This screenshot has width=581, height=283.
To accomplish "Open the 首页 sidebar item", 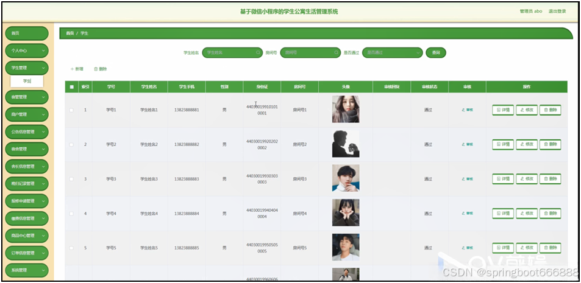I will (x=27, y=33).
